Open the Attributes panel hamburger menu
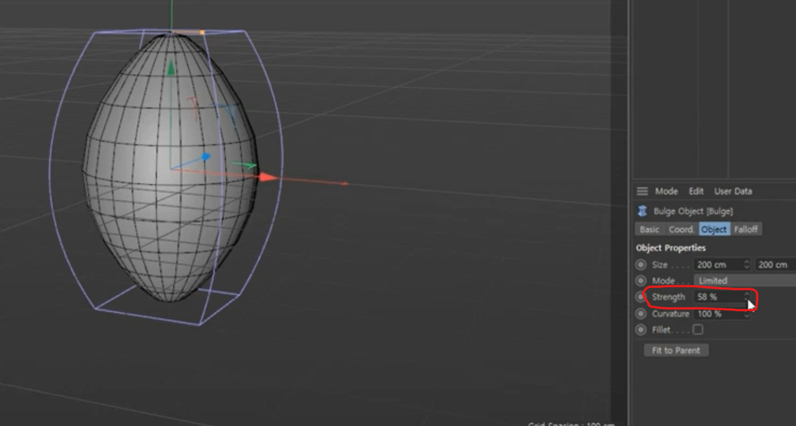Image resolution: width=796 pixels, height=426 pixels. pos(642,191)
